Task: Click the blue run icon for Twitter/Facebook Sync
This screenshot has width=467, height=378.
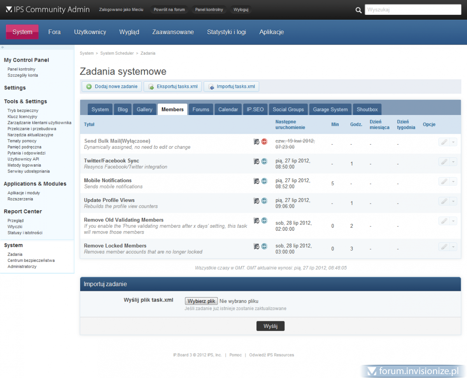Action: [264, 161]
